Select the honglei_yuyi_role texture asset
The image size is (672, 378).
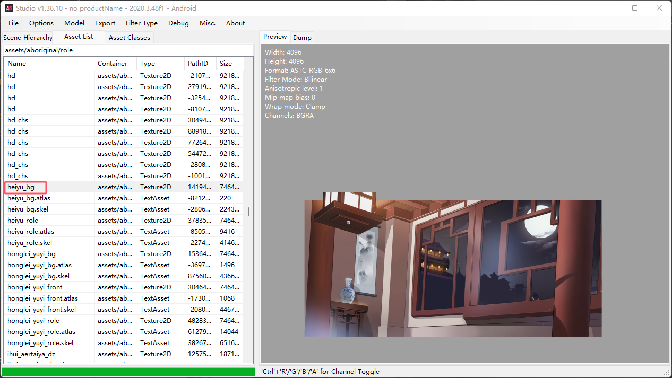(124, 321)
